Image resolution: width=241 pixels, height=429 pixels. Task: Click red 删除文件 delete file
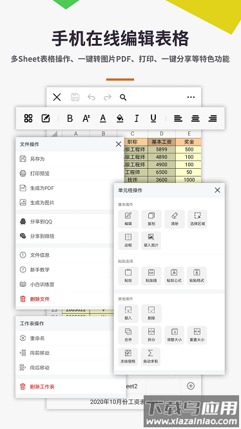[x=64, y=299]
